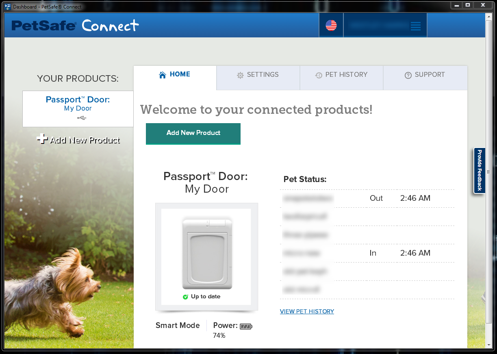The height and width of the screenshot is (354, 497).
Task: Open the hamburger account menu
Action: click(415, 26)
